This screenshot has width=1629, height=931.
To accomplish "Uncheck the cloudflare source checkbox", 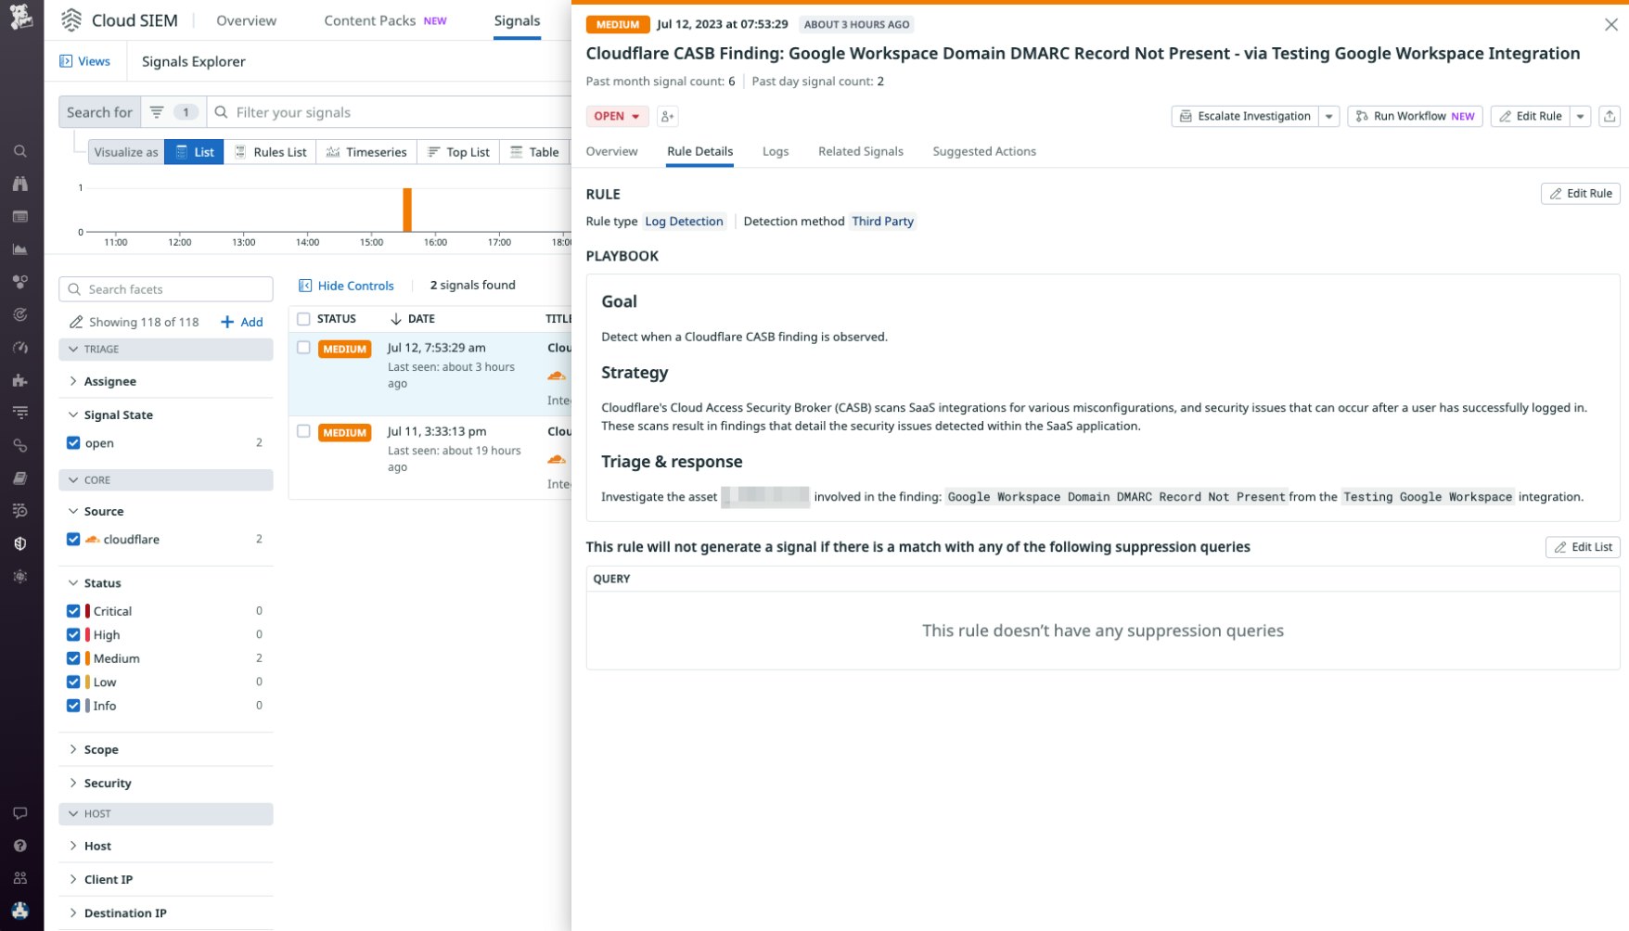I will [x=73, y=539].
